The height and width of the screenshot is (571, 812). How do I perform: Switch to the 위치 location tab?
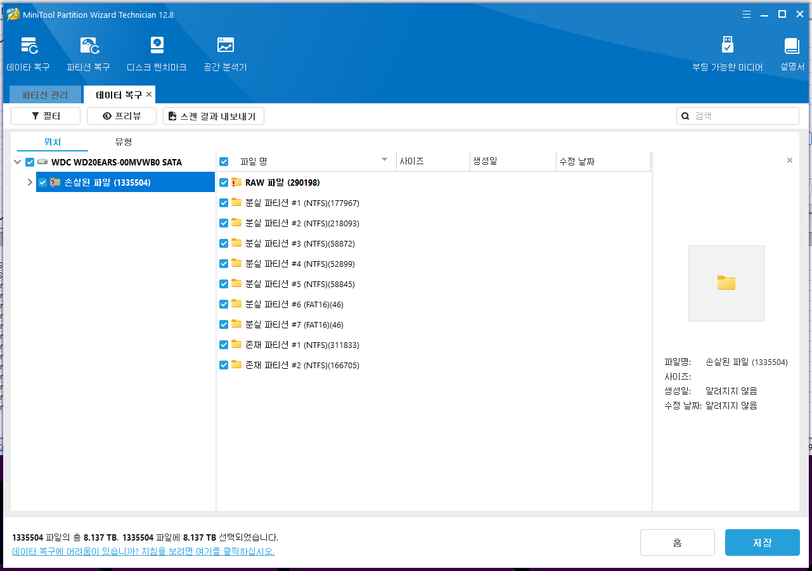click(53, 142)
